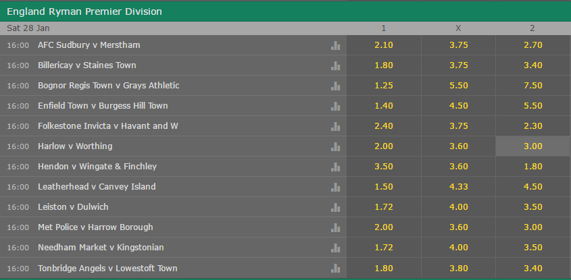Open stats icon for Harlow v Worthing
This screenshot has height=280, width=571.
(335, 147)
